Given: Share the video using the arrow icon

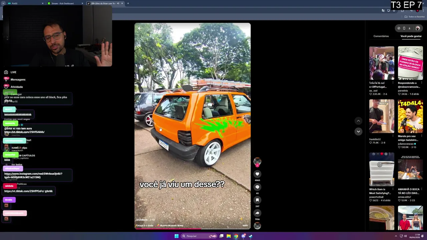Looking at the screenshot, I should coord(257,213).
